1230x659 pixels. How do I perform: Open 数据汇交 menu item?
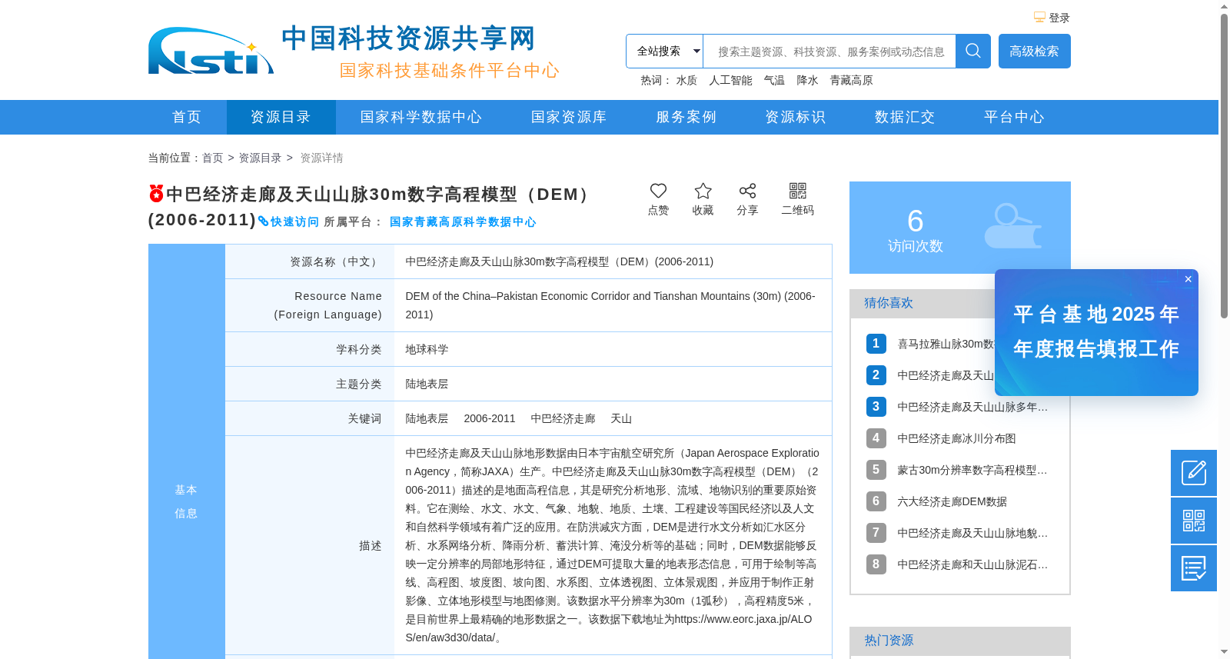click(905, 117)
